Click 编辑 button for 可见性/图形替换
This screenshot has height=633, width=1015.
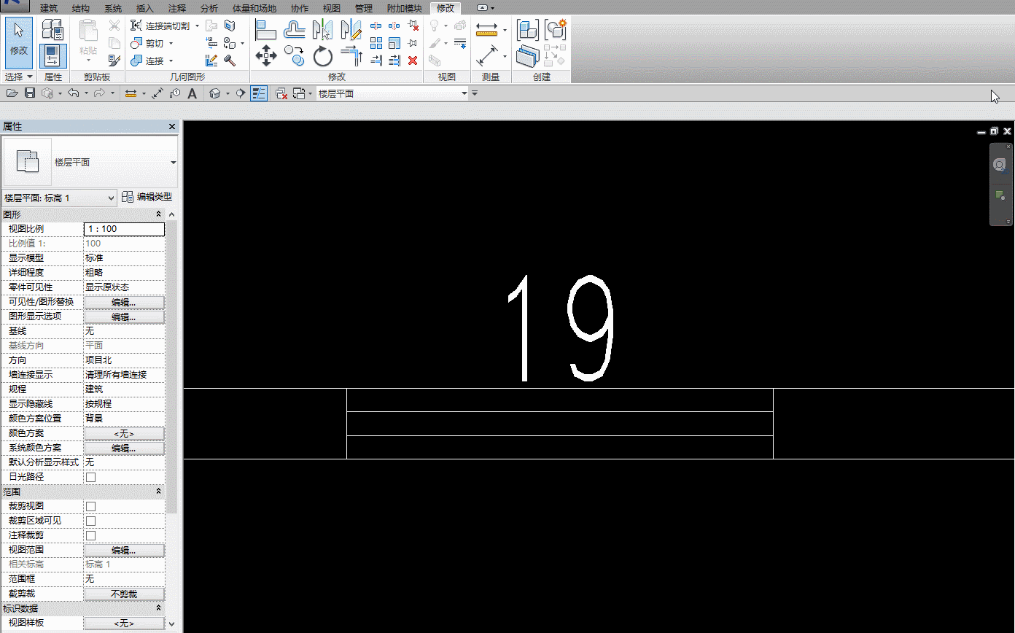[x=125, y=302]
